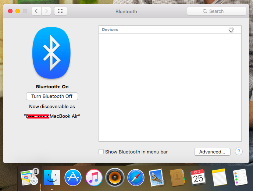
Task: Click the empty Devices list area
Action: pyautogui.click(x=170, y=88)
